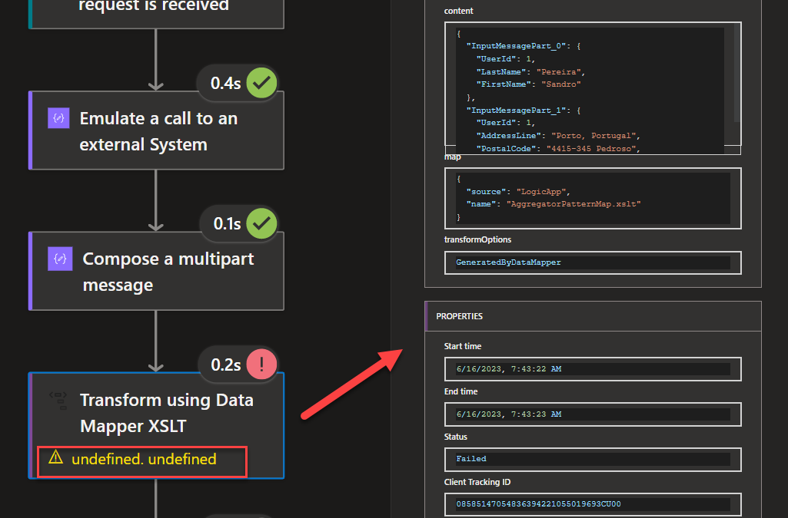This screenshot has height=518, width=788.
Task: Click the PROPERTIES section header
Action: (593, 316)
